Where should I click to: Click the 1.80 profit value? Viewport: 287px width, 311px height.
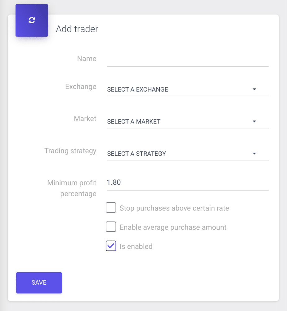tap(114, 182)
